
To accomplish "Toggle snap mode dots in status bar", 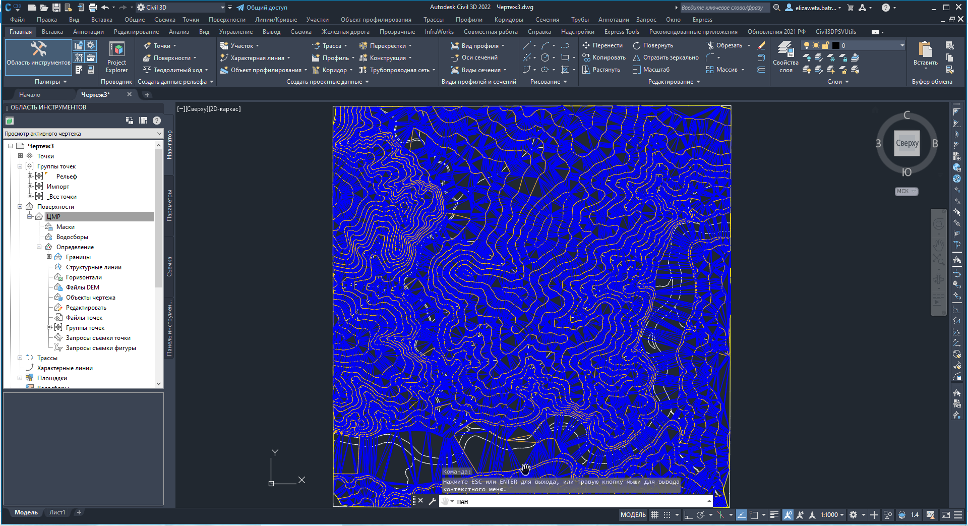I will click(667, 515).
